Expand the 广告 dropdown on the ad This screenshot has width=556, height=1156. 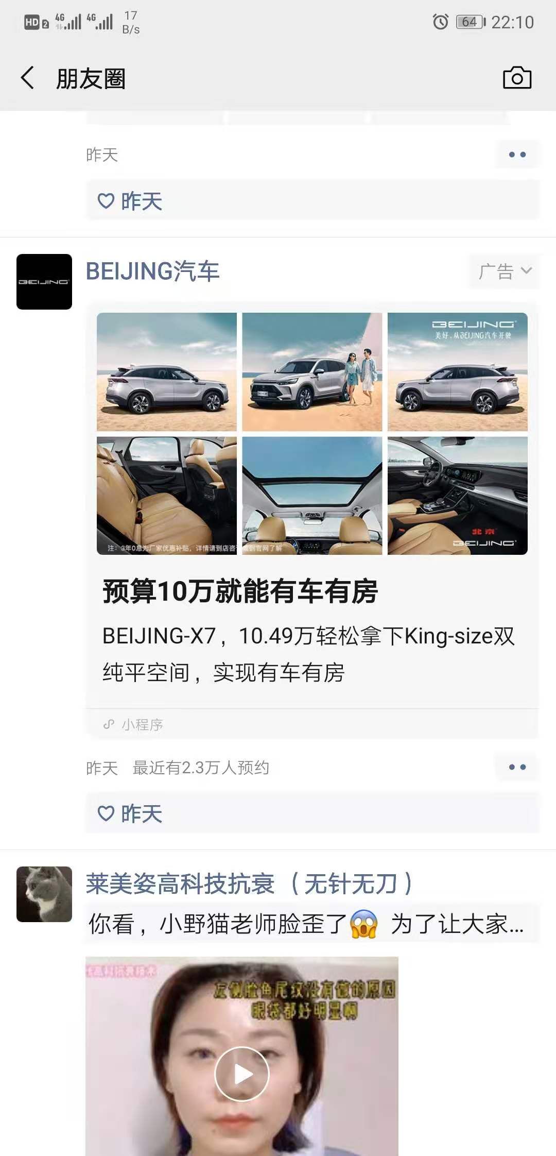pyautogui.click(x=504, y=271)
